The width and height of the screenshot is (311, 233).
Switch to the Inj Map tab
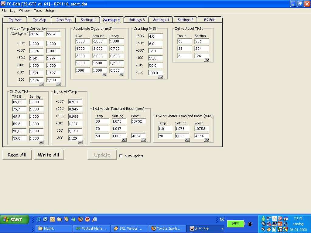coord(15,20)
